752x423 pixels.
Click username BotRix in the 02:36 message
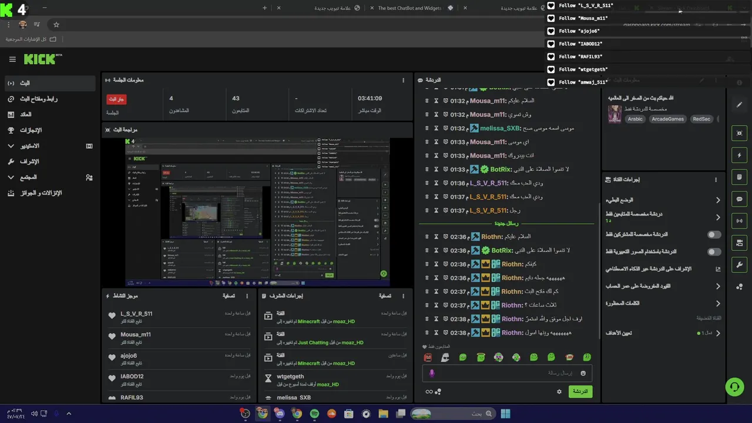[502, 250]
